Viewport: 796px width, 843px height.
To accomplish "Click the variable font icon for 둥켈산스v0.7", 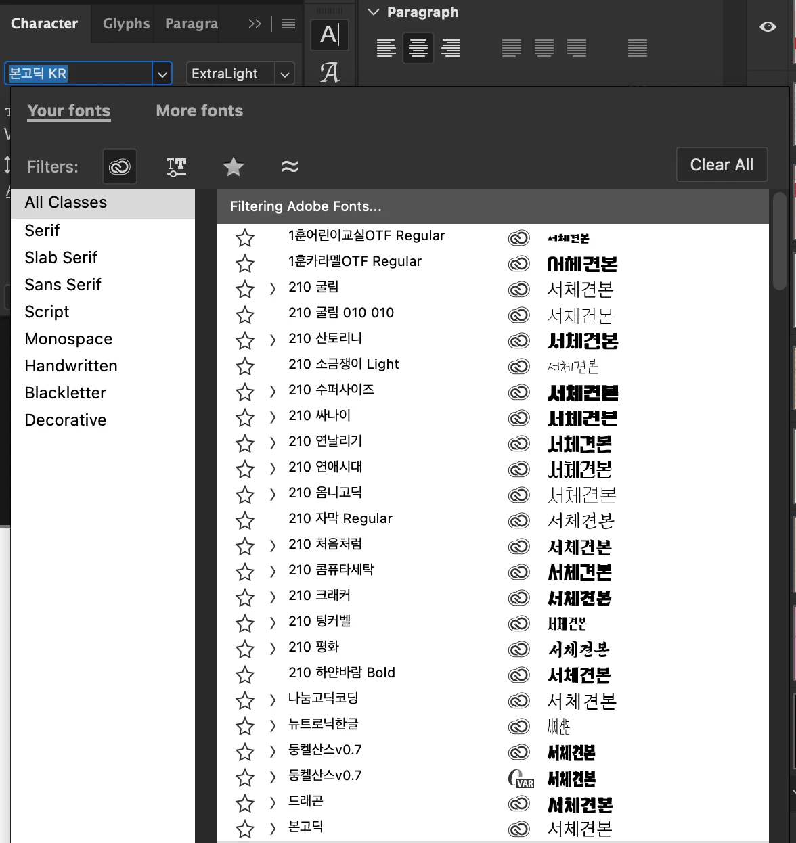I will (521, 779).
